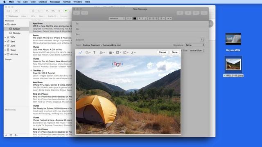Compose a new message icon in Mail
Screen dimensions: 262x147
[16, 11]
